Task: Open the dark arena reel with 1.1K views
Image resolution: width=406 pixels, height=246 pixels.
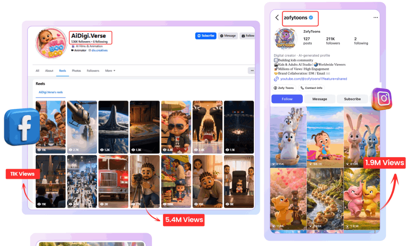Action: pos(239,127)
